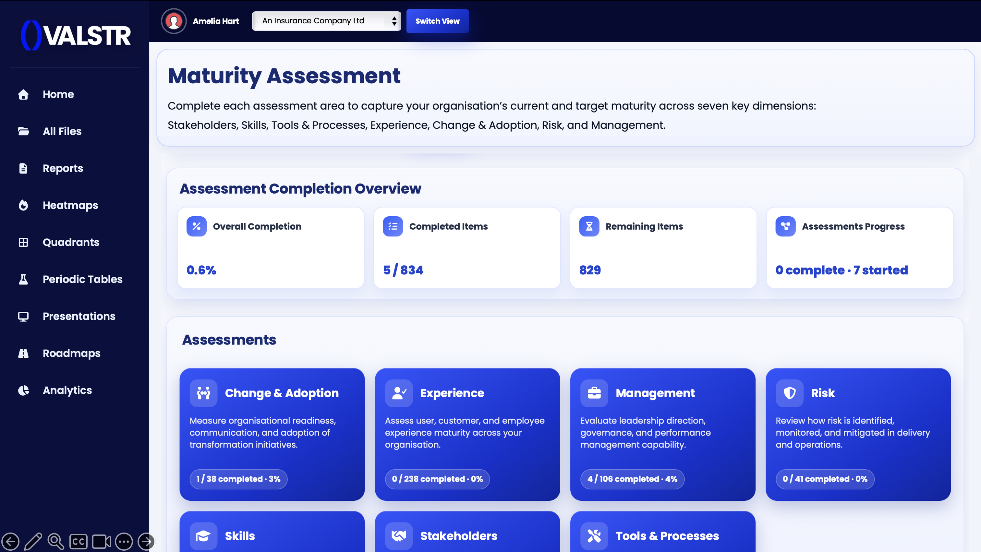The height and width of the screenshot is (552, 981).
Task: Click the pen annotation tool icon
Action: coord(33,541)
